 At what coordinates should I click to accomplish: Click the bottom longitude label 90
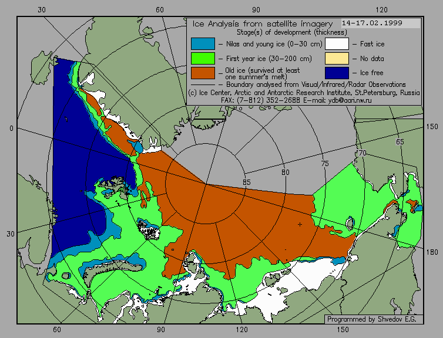coord(161,330)
